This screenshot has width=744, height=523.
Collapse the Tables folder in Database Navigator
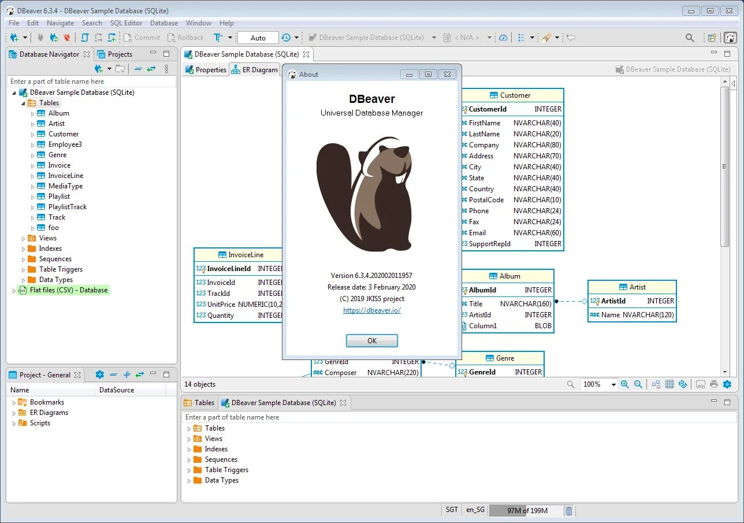(x=23, y=103)
